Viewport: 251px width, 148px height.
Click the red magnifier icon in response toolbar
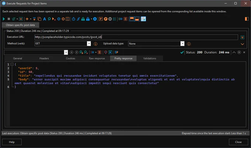pos(106,52)
